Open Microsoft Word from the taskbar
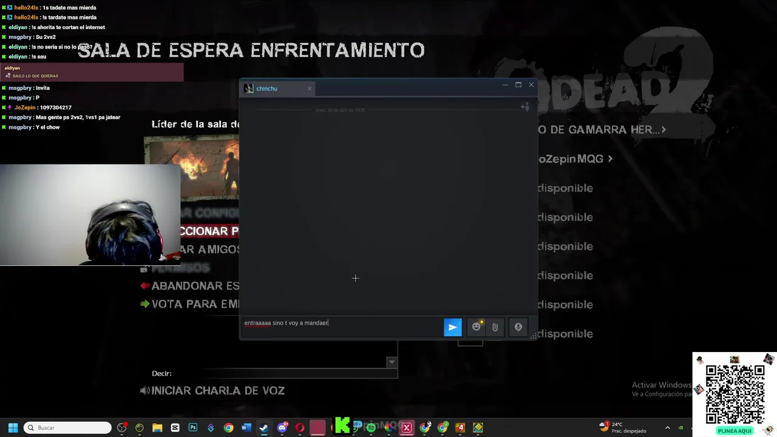The image size is (777, 437). 246,428
